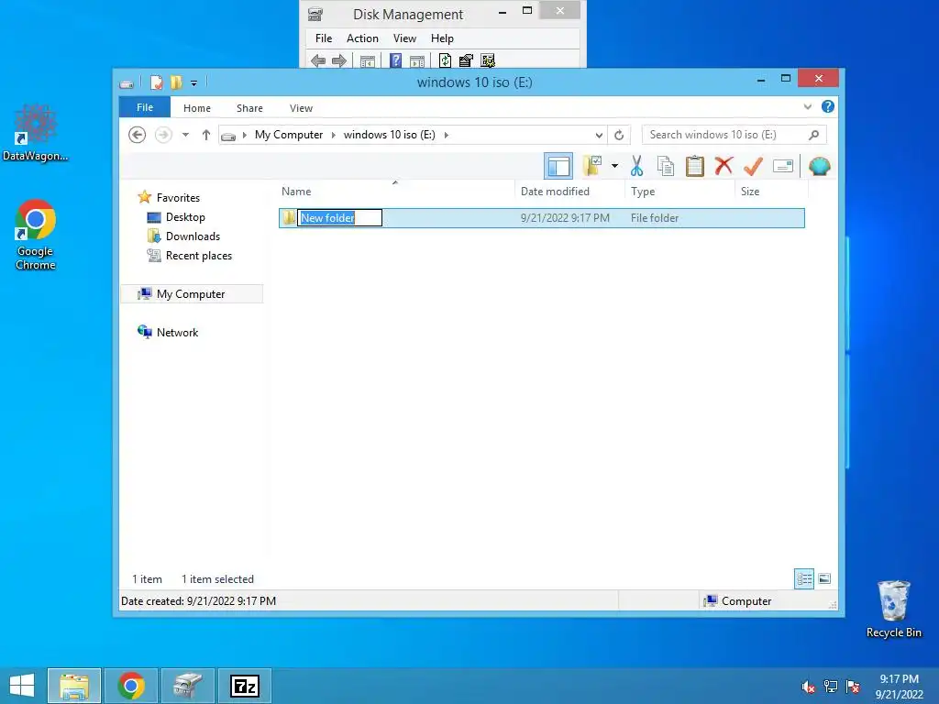Screen dimensions: 939x704
Task: Open the File tab in Explorer
Action: [x=145, y=107]
